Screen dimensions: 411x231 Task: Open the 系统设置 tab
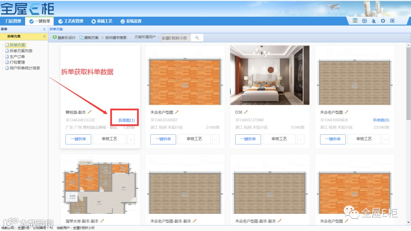(131, 21)
